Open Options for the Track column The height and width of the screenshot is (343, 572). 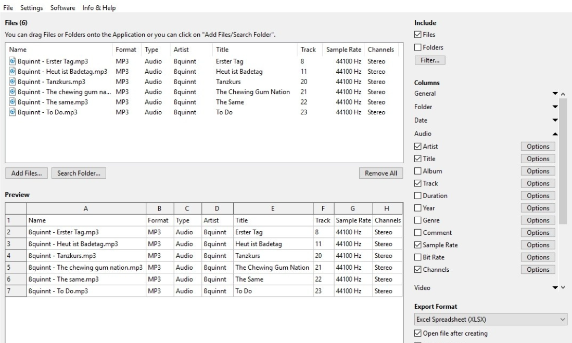(538, 183)
